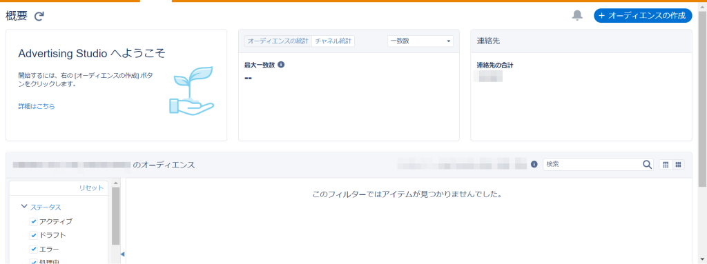
Task: Click the magnifier search icon
Action: click(x=647, y=165)
